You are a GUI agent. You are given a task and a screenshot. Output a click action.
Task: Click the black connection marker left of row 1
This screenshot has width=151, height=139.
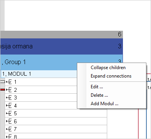point(3,82)
